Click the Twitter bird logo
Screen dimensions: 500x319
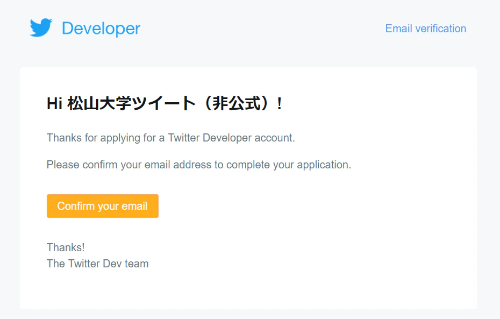41,28
